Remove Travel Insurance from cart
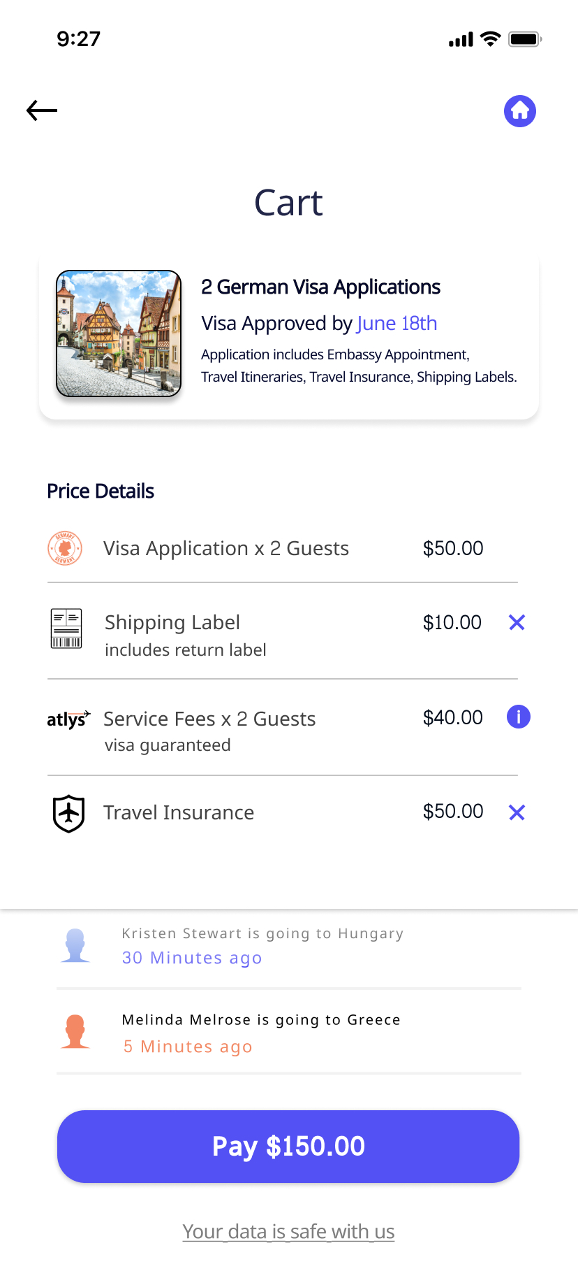The width and height of the screenshot is (578, 1285). click(x=517, y=812)
